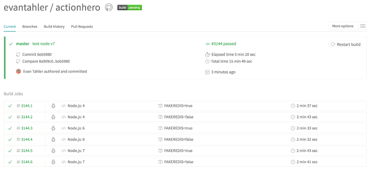Click FAKEREDIS=true in job 3144.5 row

tap(178, 151)
